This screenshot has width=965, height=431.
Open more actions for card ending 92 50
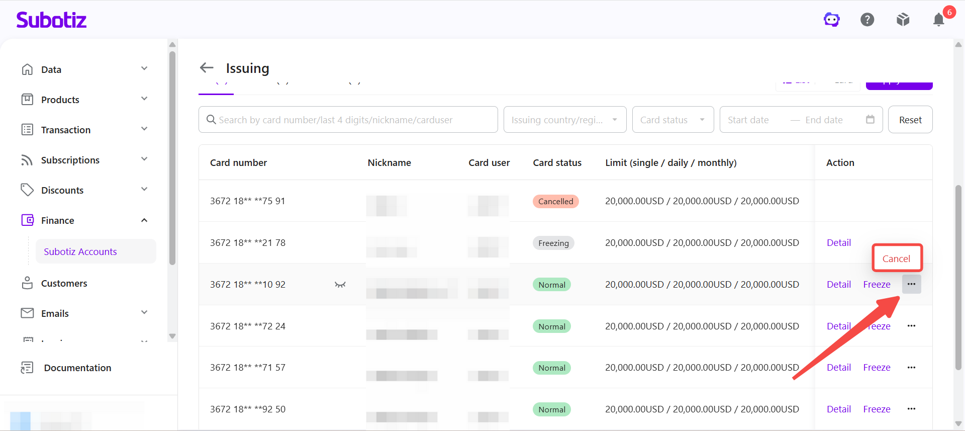pos(911,409)
